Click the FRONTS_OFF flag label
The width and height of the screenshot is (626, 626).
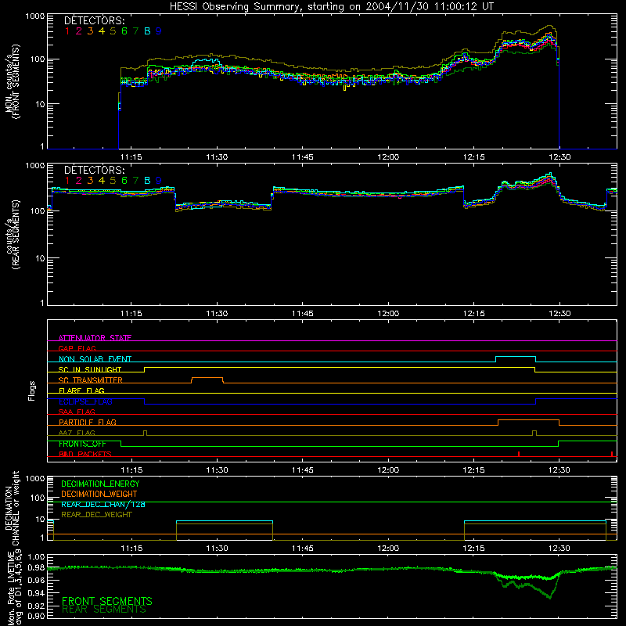[x=82, y=444]
